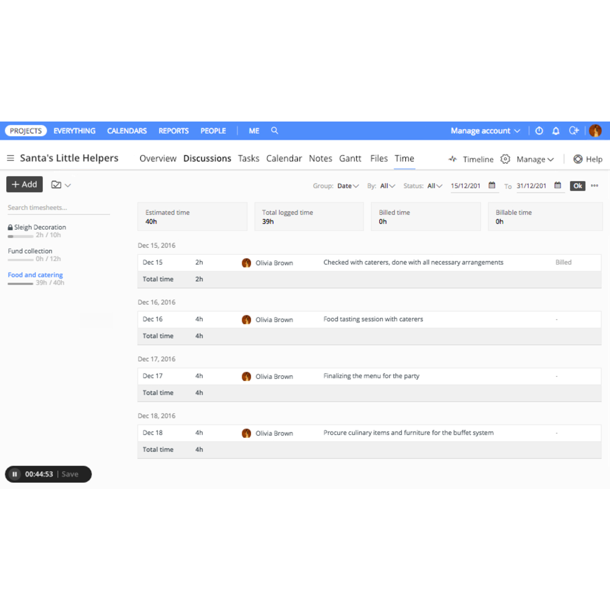610x610 pixels.
Task: Pause the running timer at bottom left
Action: [15, 474]
